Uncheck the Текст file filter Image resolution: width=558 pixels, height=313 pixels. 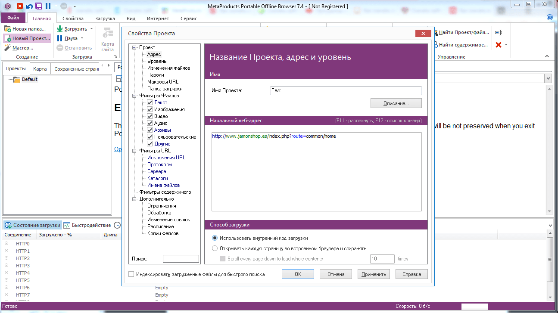click(150, 102)
